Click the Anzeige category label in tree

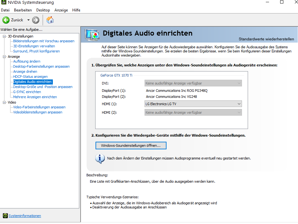point(14,57)
